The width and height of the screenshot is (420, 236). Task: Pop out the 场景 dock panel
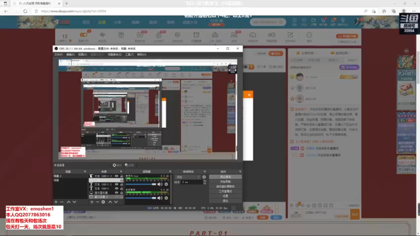point(85,171)
